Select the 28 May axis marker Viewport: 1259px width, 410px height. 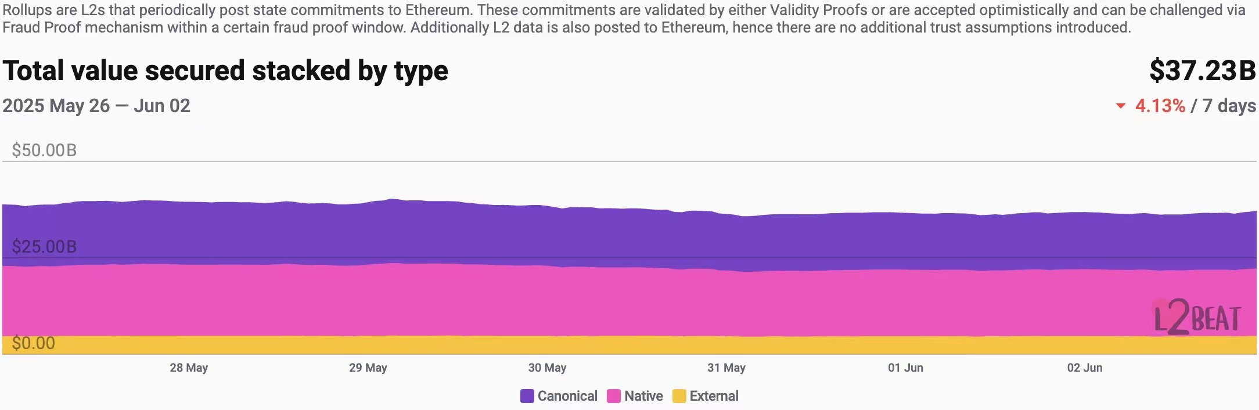pos(189,368)
